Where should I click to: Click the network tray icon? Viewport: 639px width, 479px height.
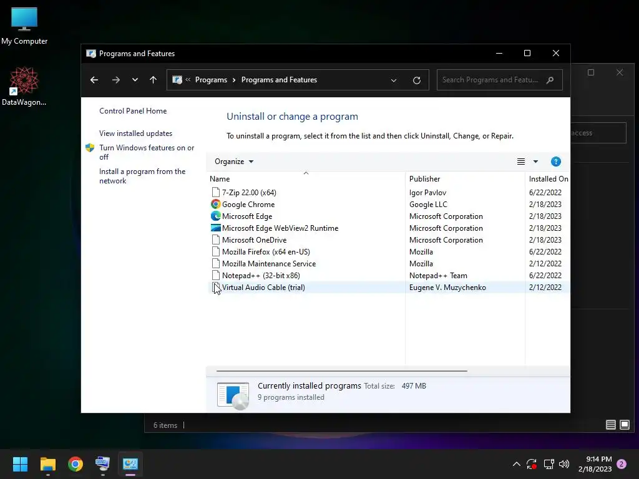(549, 464)
